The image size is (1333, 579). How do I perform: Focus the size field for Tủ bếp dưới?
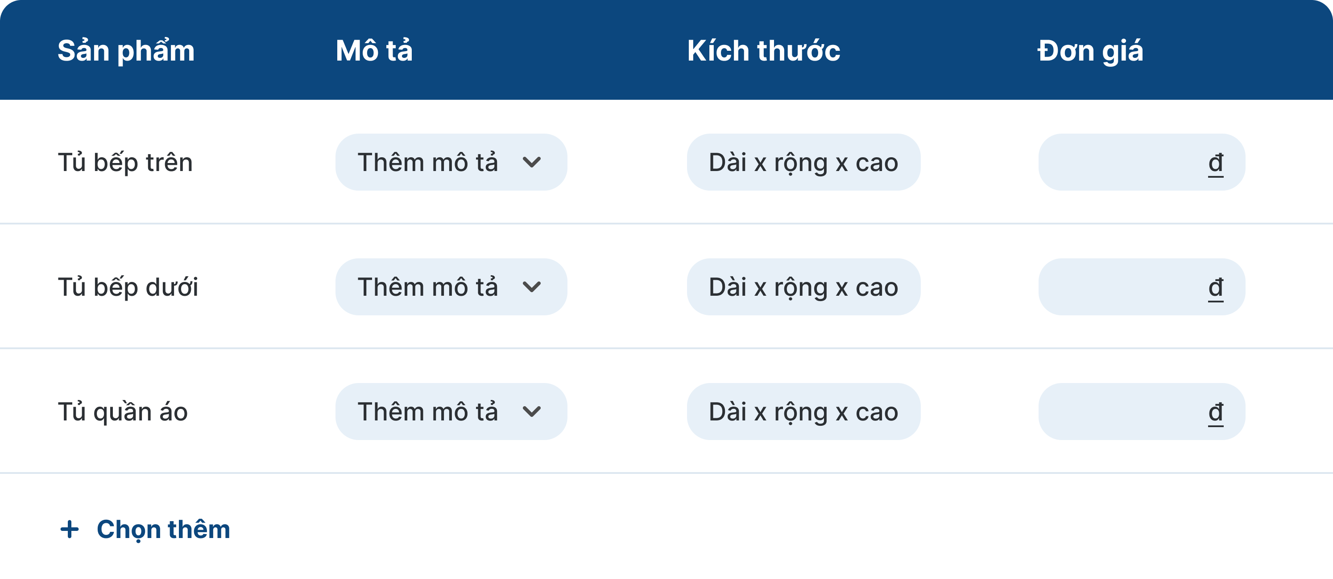point(803,287)
